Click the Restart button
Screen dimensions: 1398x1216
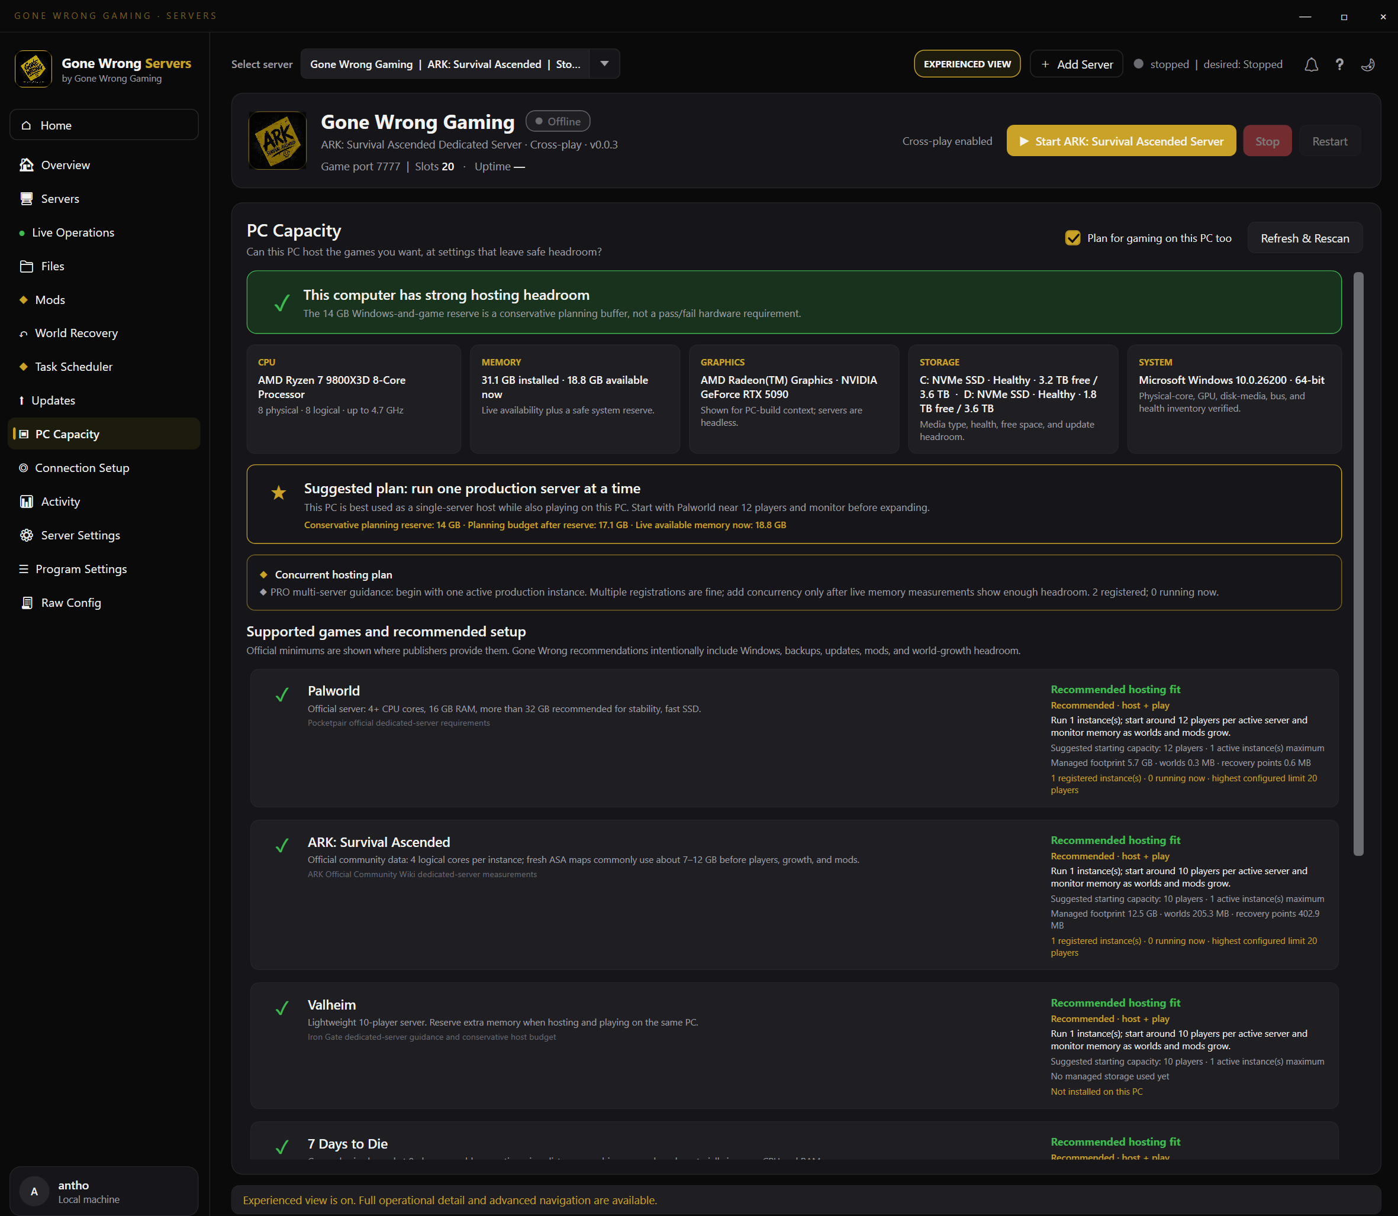click(x=1329, y=141)
